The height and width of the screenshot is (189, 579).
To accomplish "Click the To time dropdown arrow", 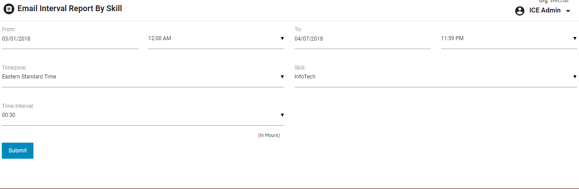I will (x=575, y=38).
